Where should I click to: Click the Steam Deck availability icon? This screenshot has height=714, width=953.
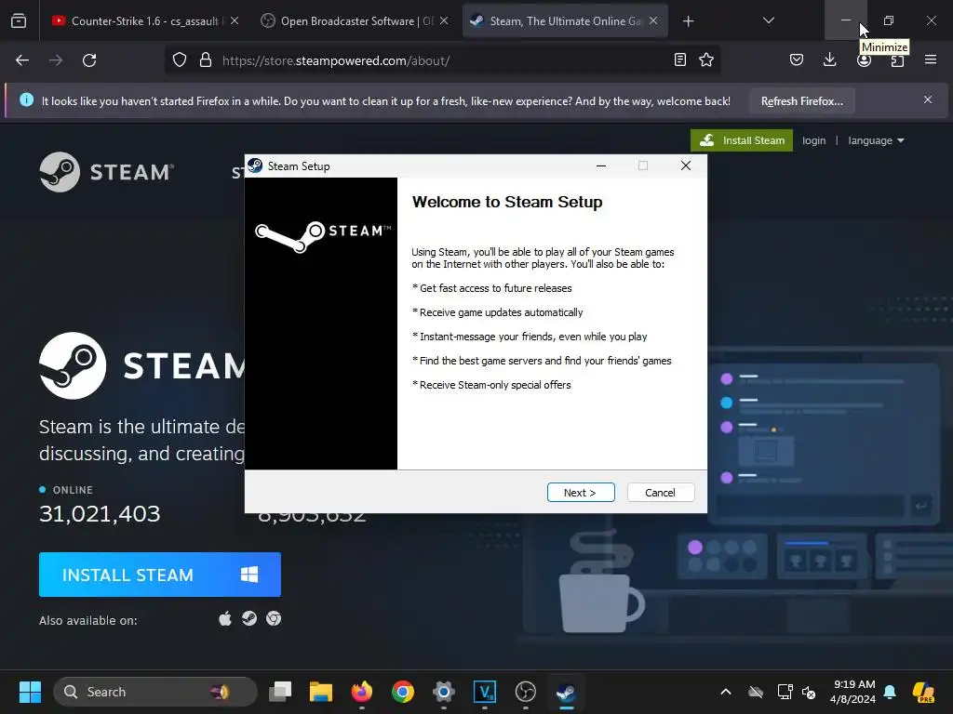point(249,618)
